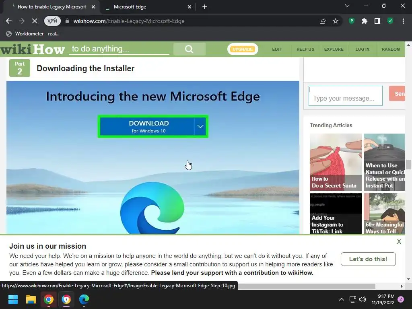412x309 pixels.
Task: Share this page icon in address bar
Action: pos(323,21)
